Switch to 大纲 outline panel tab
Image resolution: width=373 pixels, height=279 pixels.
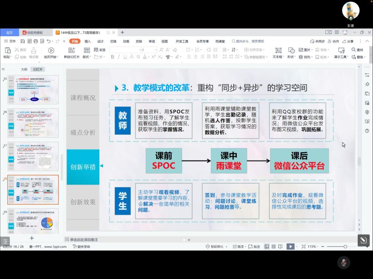tap(24, 69)
